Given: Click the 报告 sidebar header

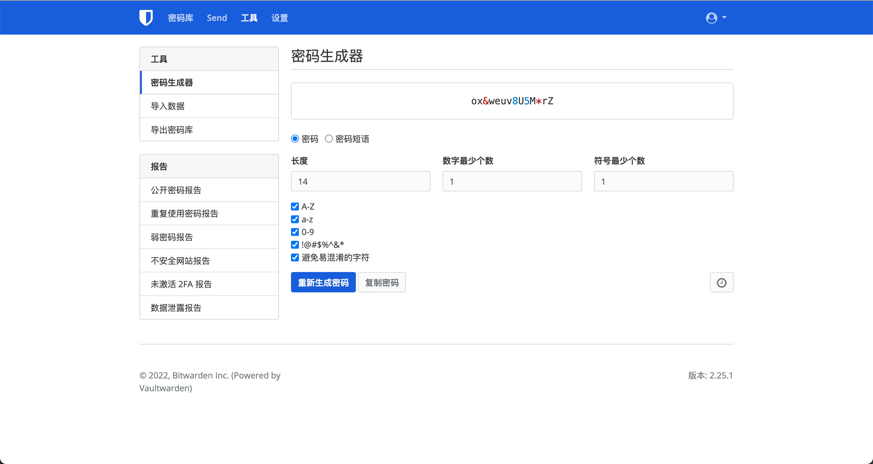Looking at the screenshot, I should tap(209, 166).
